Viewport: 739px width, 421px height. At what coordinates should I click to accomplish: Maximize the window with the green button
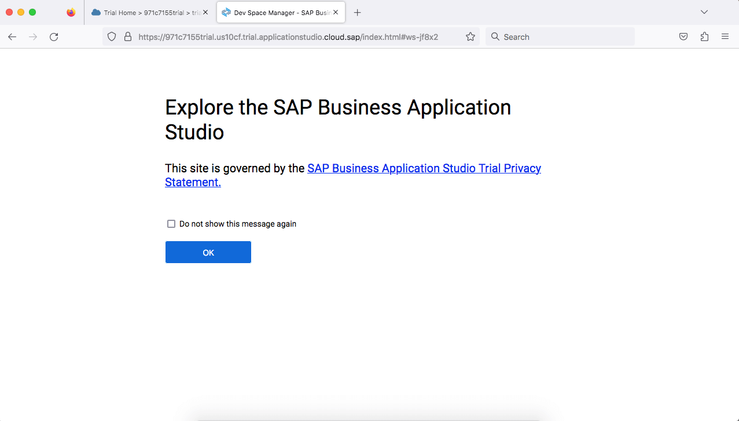point(32,12)
